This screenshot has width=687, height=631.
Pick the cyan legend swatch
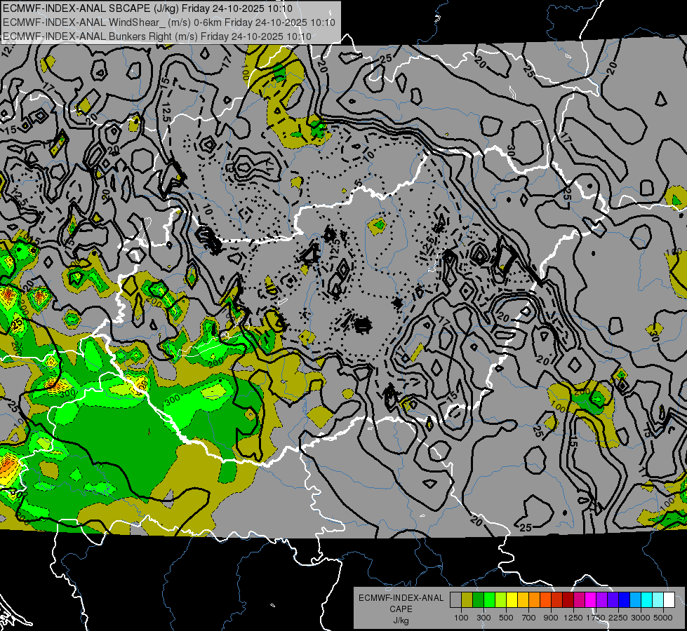[x=647, y=600]
